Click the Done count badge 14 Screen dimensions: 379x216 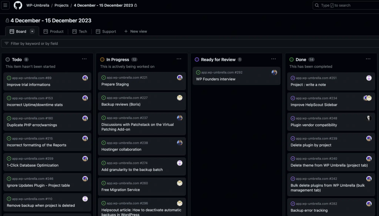coord(311,60)
